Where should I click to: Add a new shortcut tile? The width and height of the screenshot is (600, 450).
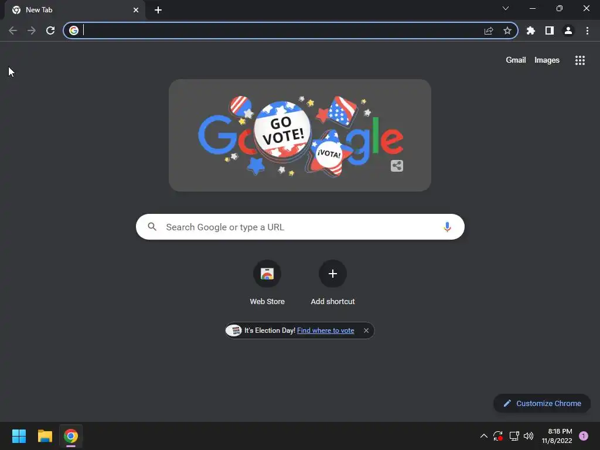click(333, 283)
